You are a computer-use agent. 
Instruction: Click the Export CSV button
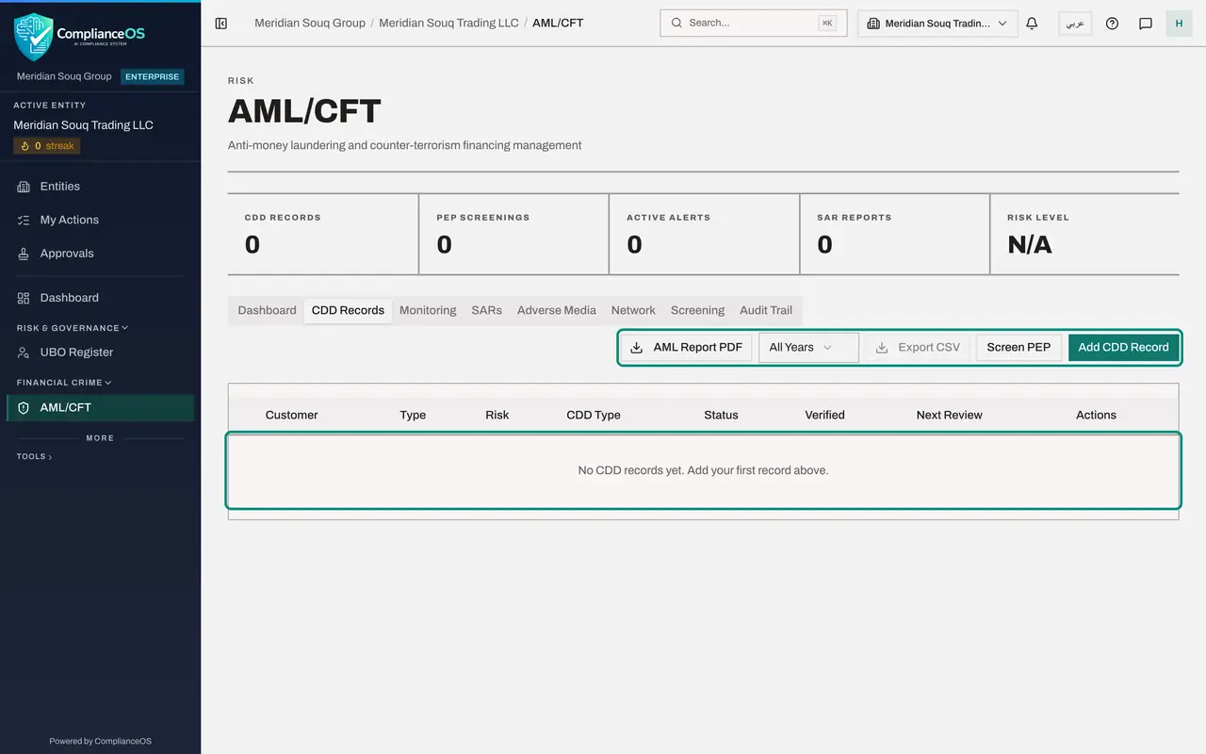pyautogui.click(x=918, y=347)
